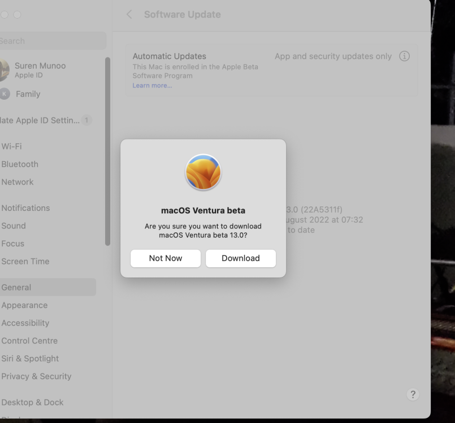This screenshot has width=455, height=423.
Task: Click the sidebar scrollbar thumb
Action: (107, 151)
